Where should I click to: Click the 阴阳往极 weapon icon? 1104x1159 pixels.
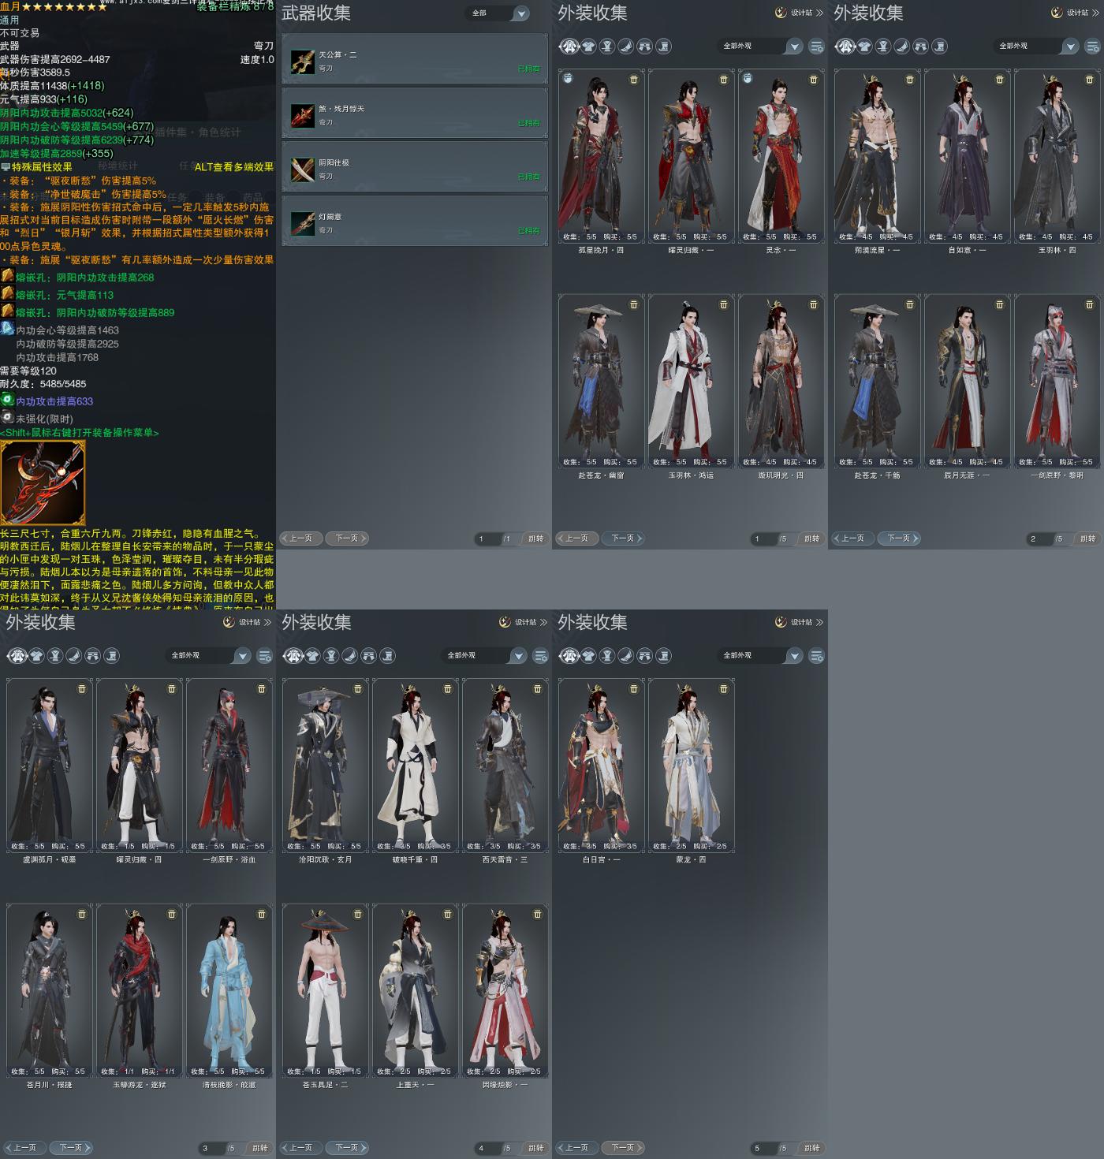click(302, 170)
